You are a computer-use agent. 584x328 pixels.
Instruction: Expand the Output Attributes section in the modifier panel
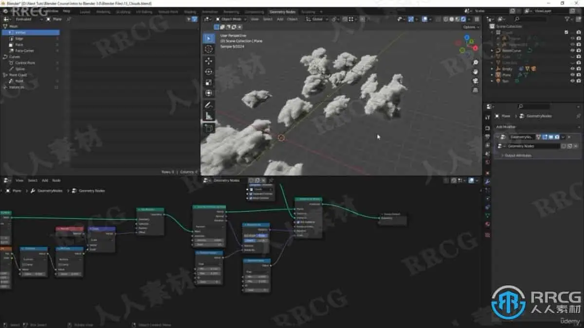point(516,155)
